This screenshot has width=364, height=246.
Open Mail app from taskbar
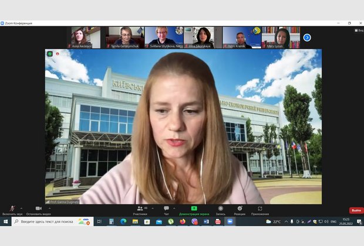pyautogui.click(x=159, y=221)
